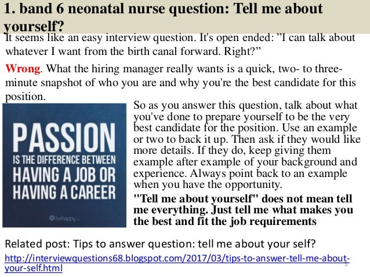
Task: Click 'IS THE DIFFERENCE BETWEEN' image text
Action: [x=65, y=153]
